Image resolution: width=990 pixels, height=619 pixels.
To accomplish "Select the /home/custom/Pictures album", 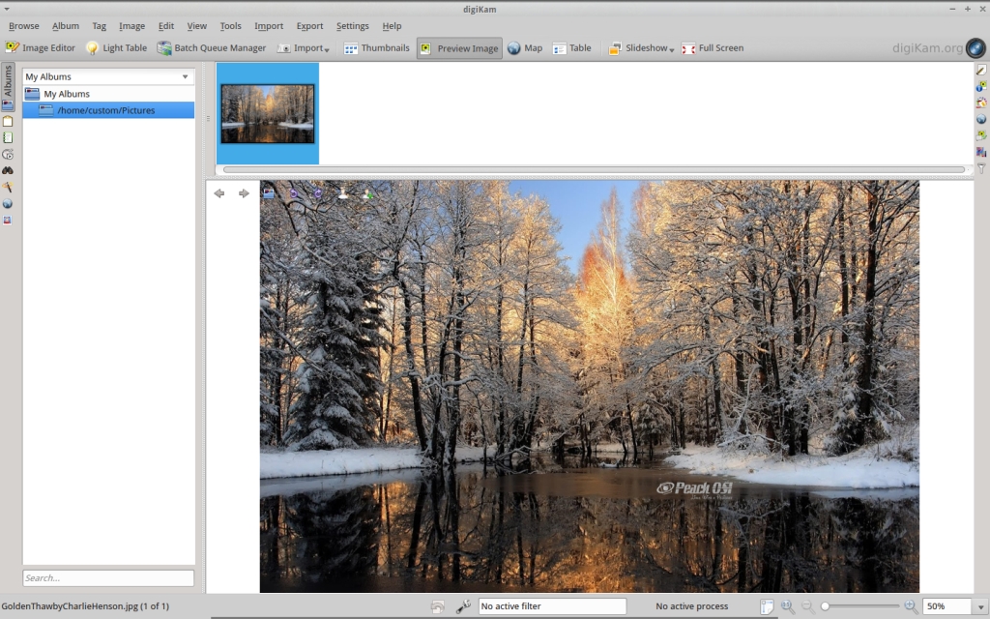I will [x=105, y=110].
